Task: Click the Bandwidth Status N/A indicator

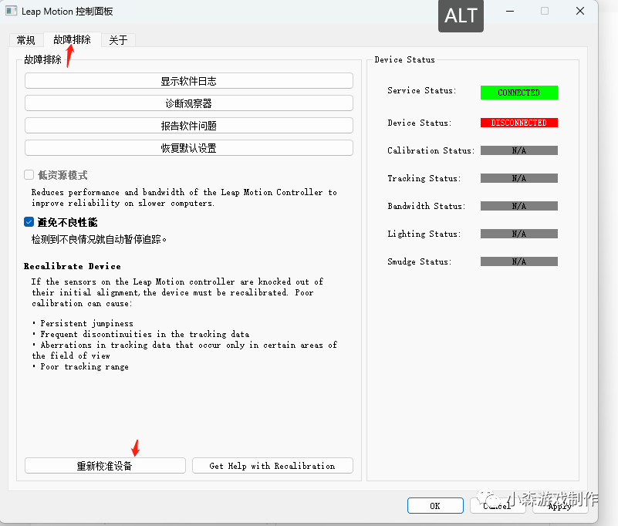Action: click(518, 205)
